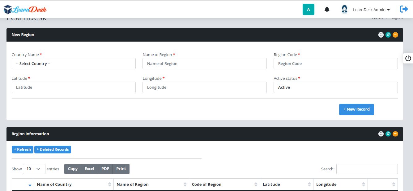
Task: Click the admin profile picture
Action: coord(344,9)
